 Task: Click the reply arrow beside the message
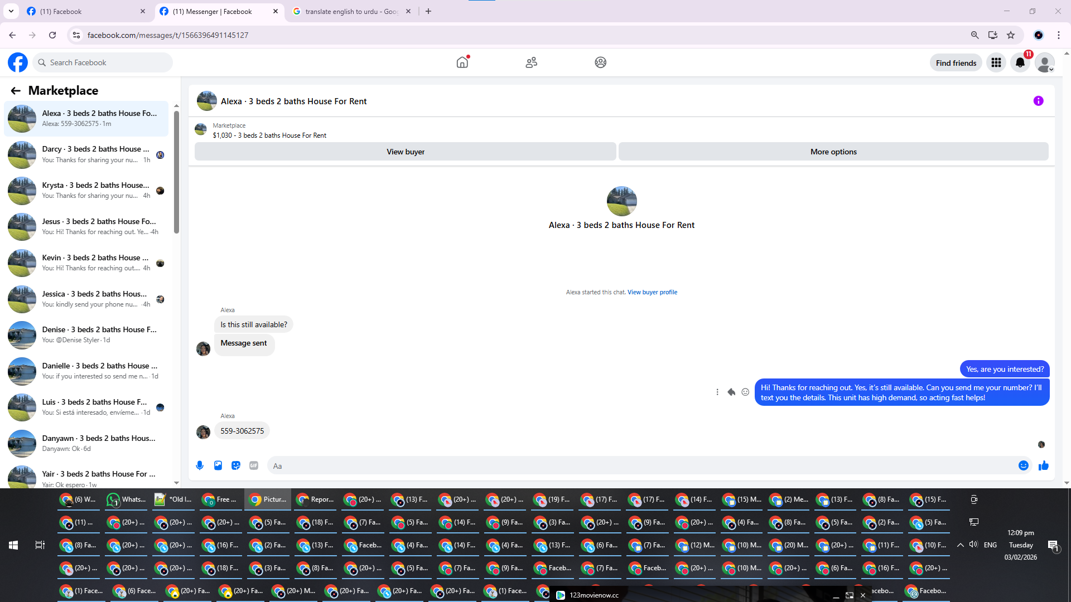point(731,392)
